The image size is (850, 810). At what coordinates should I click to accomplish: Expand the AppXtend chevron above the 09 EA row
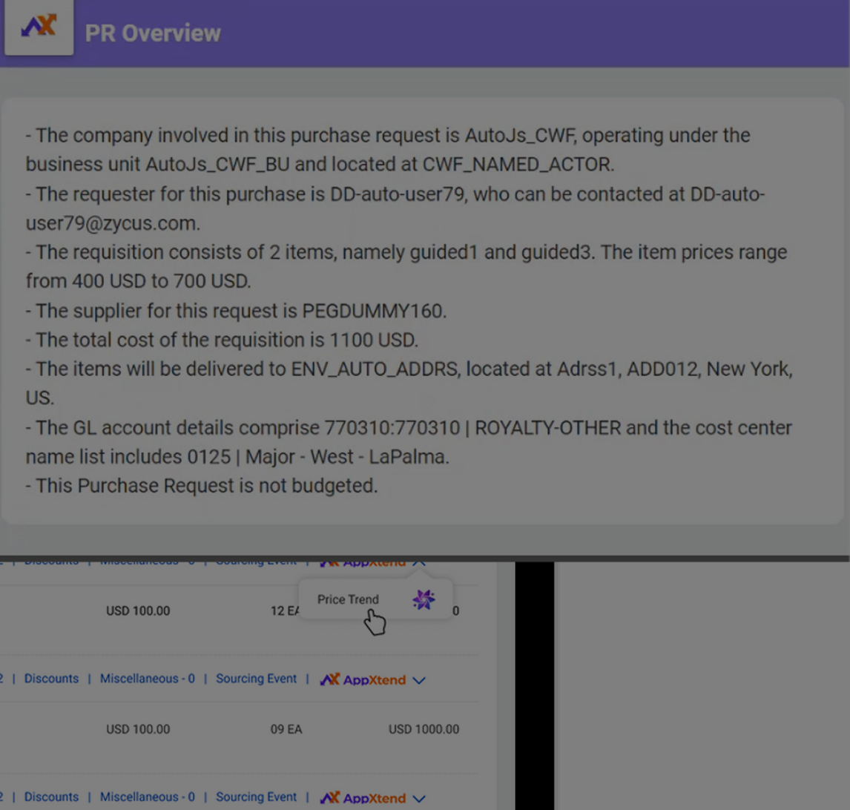419,680
